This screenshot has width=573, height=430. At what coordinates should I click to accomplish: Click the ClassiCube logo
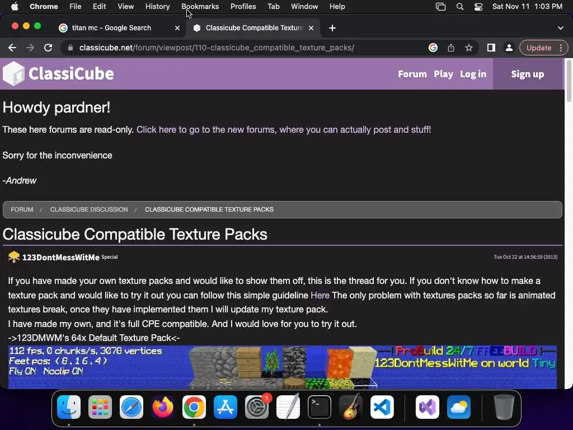tap(58, 73)
